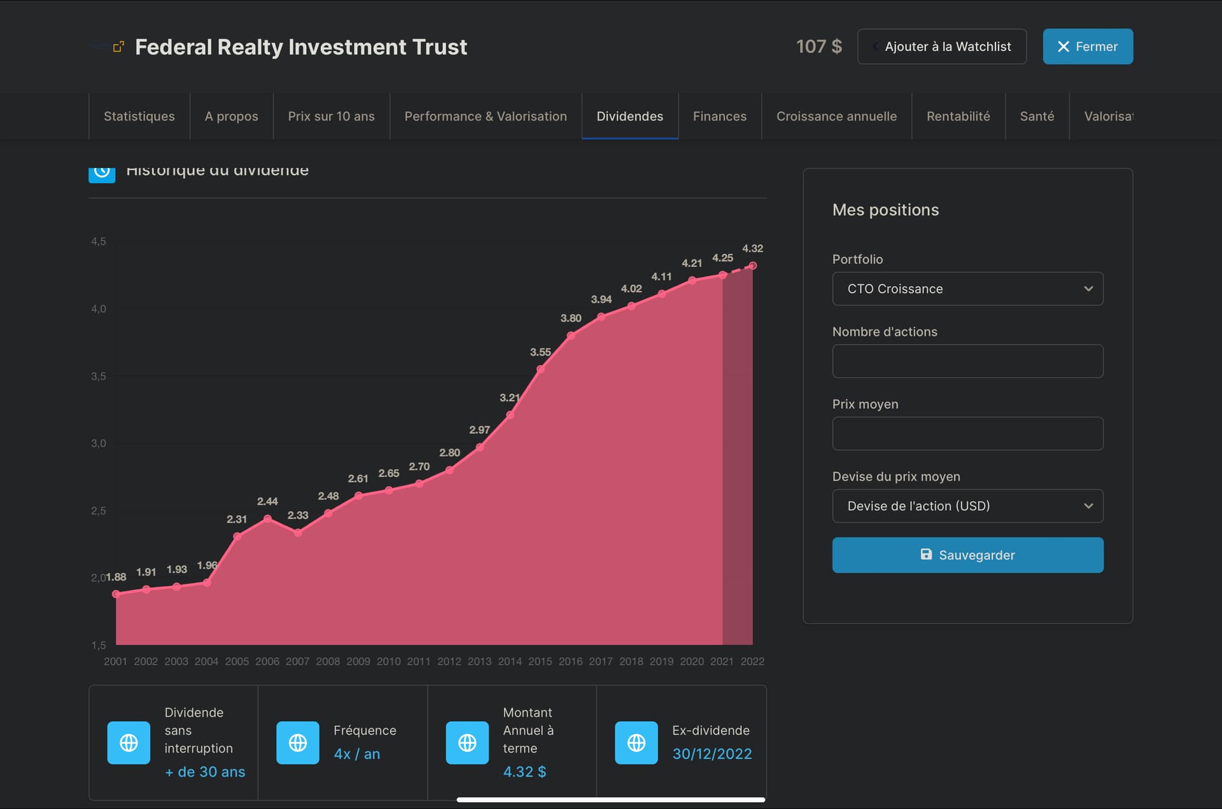Open external link icon beside Federal Realty title
Screen dimensions: 1222x809
pos(118,46)
